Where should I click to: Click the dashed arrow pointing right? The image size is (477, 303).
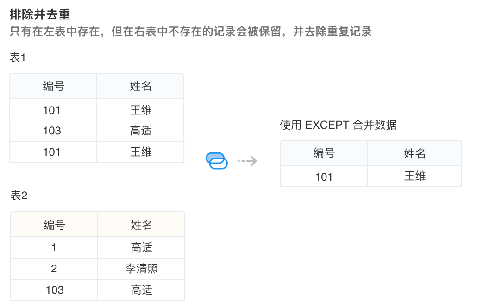click(247, 161)
